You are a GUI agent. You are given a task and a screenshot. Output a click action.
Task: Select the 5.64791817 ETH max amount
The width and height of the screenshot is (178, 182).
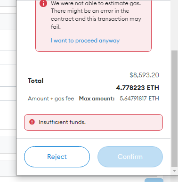(139, 99)
